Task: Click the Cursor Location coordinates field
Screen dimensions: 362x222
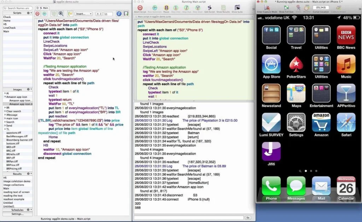Action: [321, 7]
